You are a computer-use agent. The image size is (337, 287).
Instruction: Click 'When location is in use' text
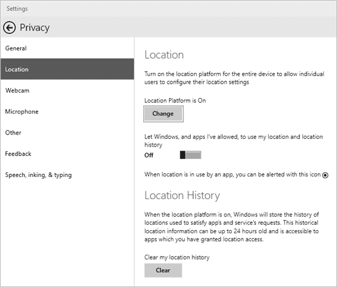pos(232,175)
